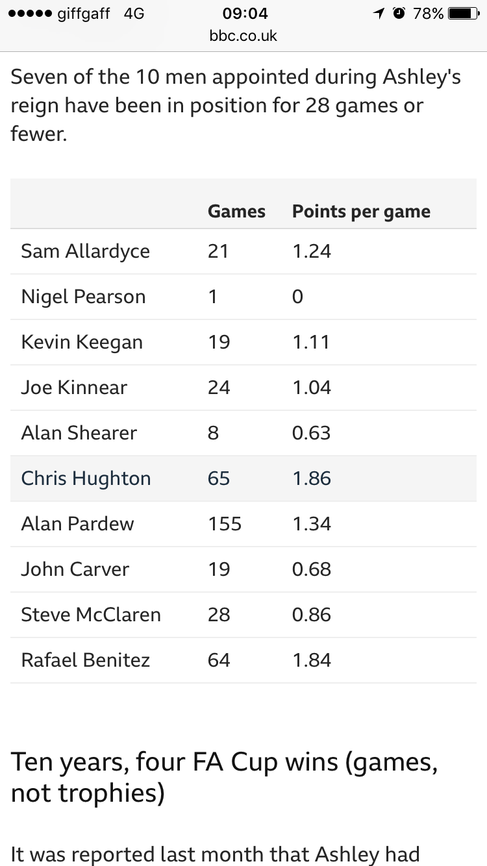The image size is (487, 866).
Task: Tap the Ten years, four FA Cup heading
Action: (x=224, y=778)
